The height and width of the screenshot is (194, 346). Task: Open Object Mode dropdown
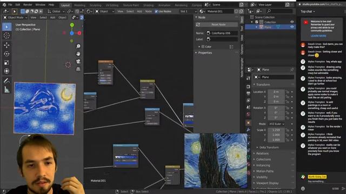(x=15, y=17)
